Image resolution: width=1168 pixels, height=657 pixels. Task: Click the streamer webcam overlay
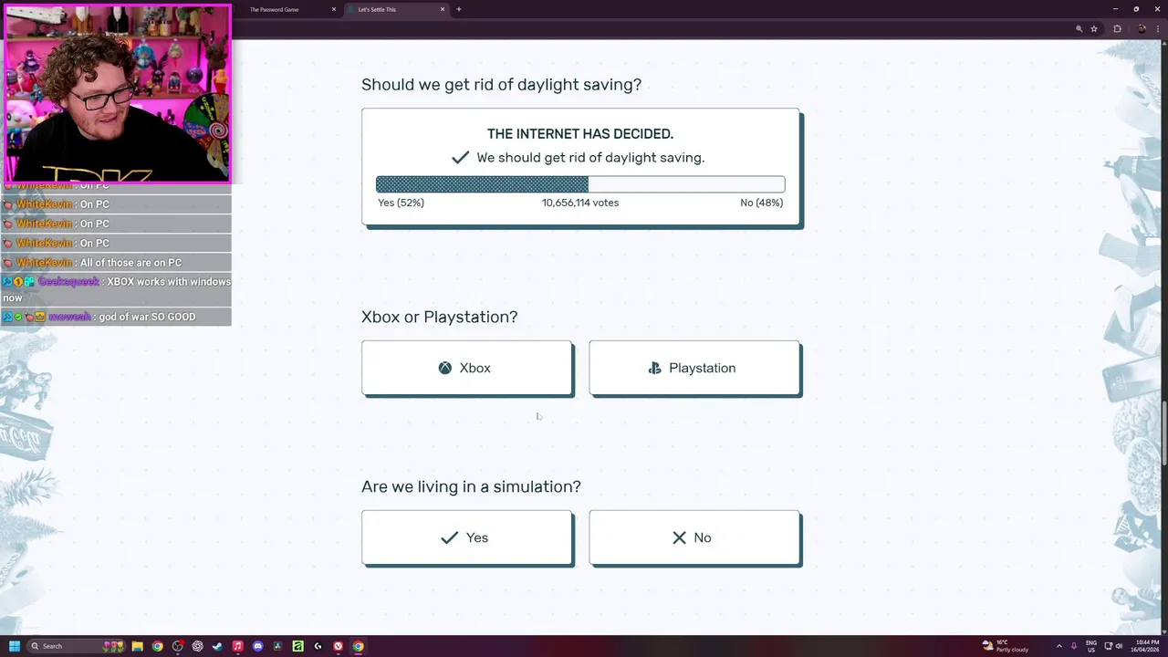tap(117, 94)
